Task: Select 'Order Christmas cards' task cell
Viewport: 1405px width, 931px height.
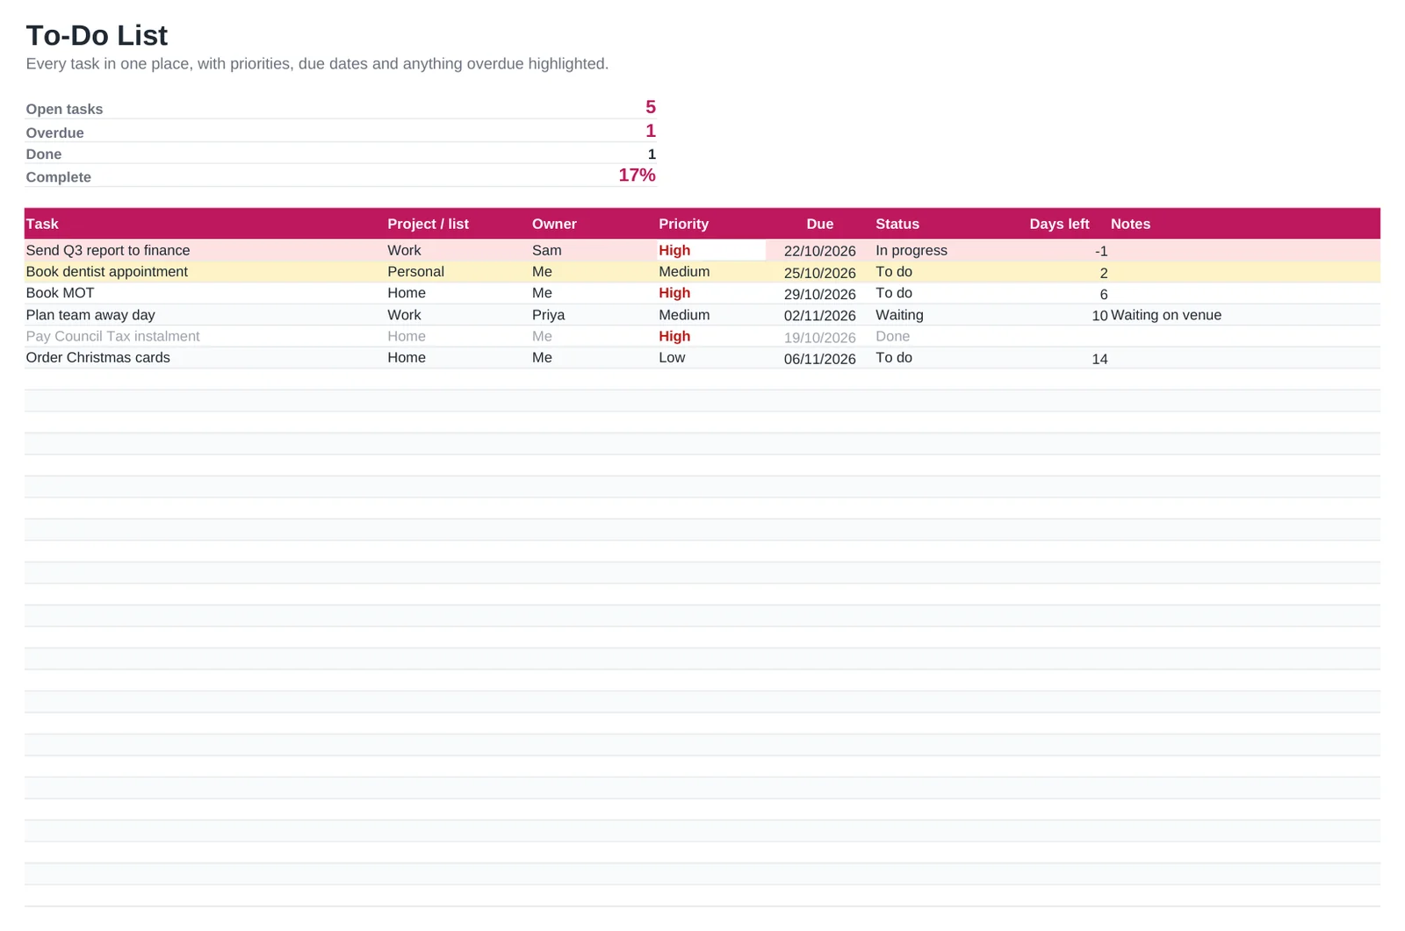Action: click(97, 358)
